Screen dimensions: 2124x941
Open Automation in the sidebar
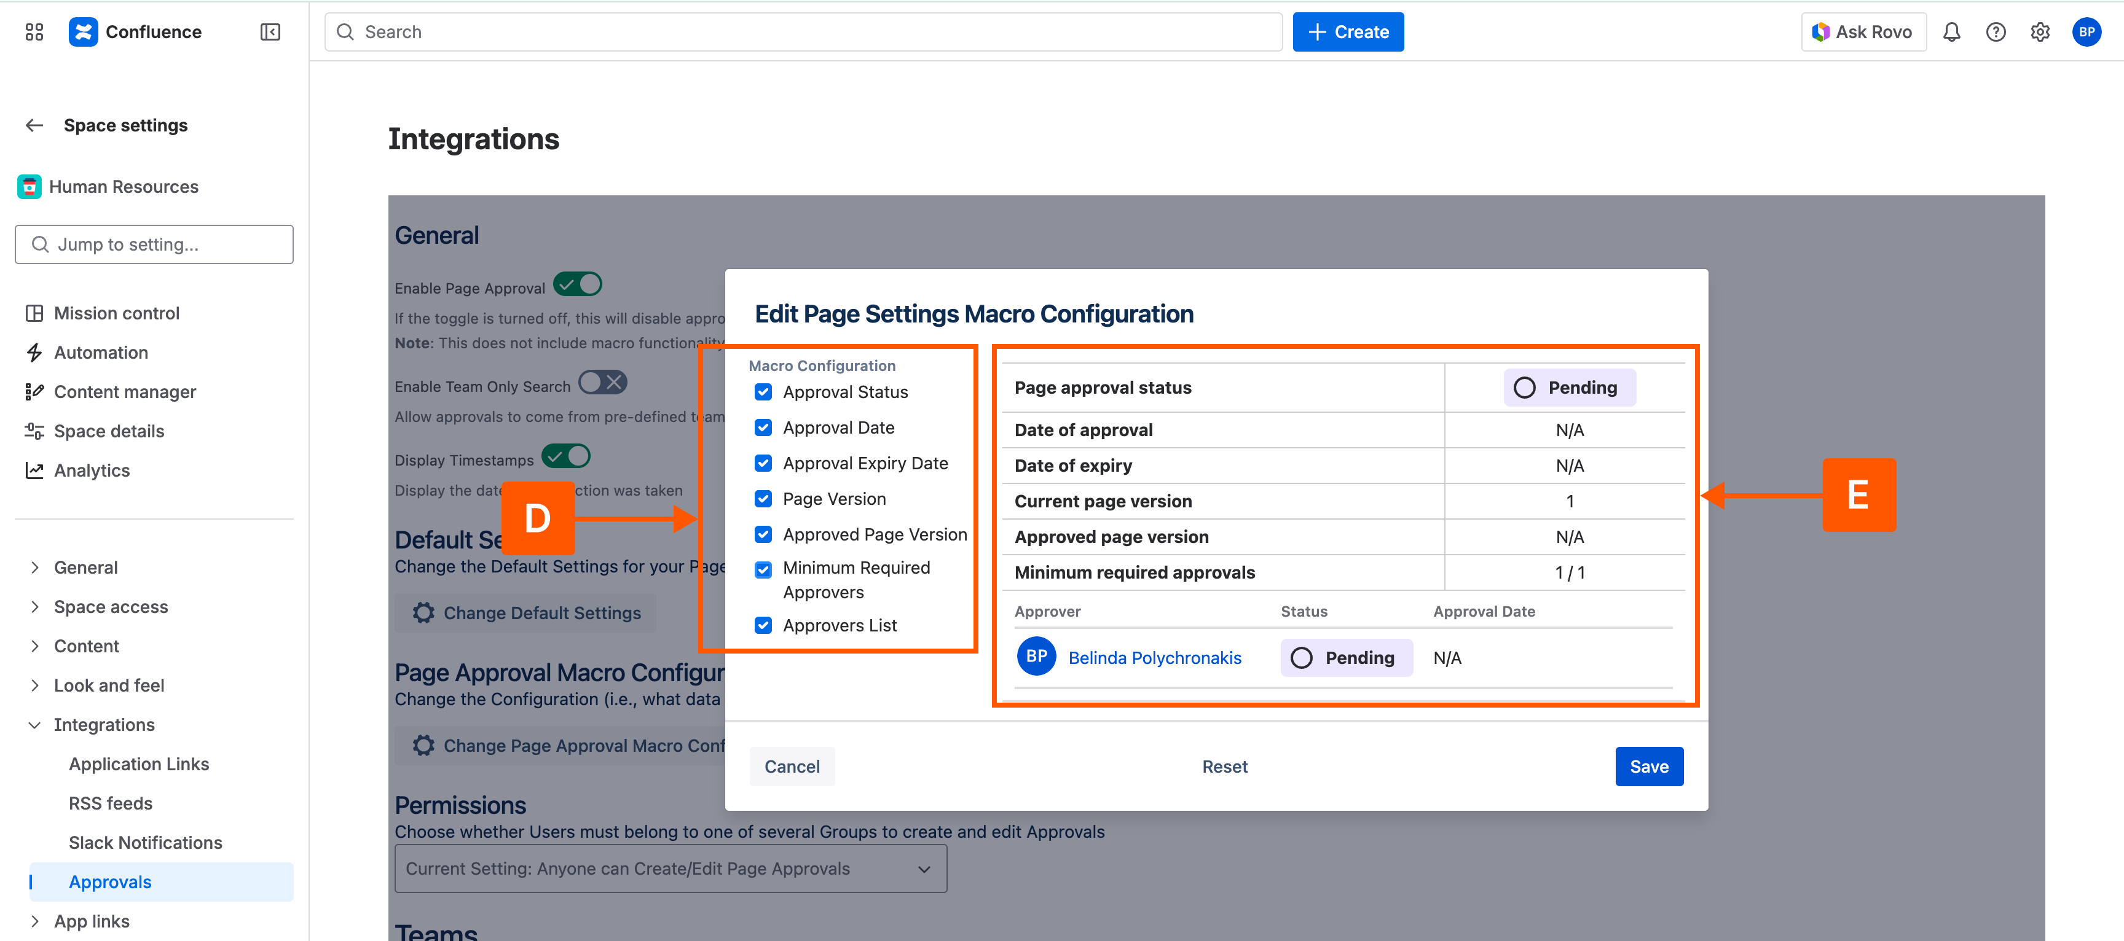101,353
